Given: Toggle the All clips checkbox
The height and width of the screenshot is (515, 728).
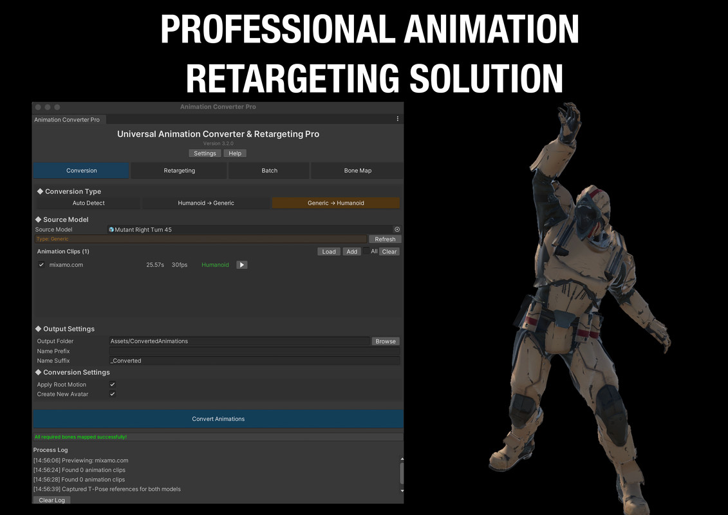Looking at the screenshot, I should (366, 251).
